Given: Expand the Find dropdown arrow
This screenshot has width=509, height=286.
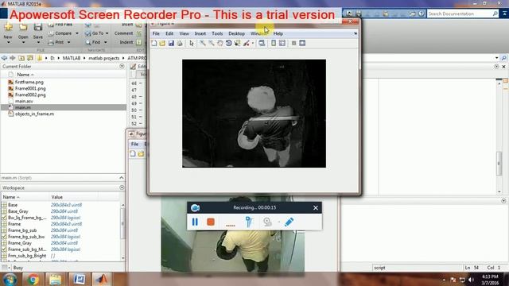Looking at the screenshot, I should click(x=106, y=42).
